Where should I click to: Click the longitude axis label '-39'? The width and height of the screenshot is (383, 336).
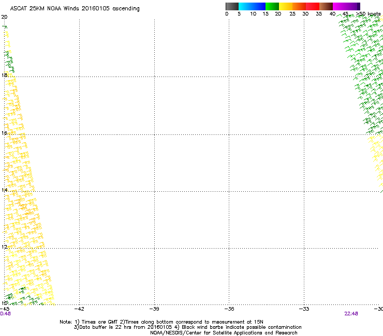pos(154,309)
